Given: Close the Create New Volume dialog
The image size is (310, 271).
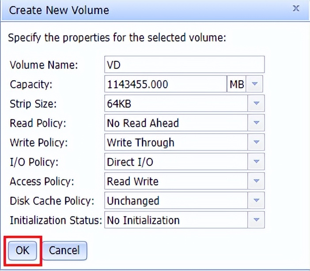Looking at the screenshot, I should pos(296,9).
